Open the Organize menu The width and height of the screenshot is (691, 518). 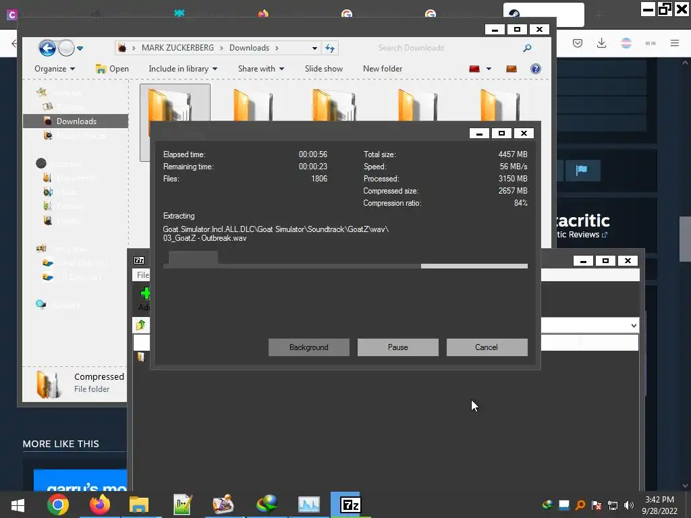[55, 69]
